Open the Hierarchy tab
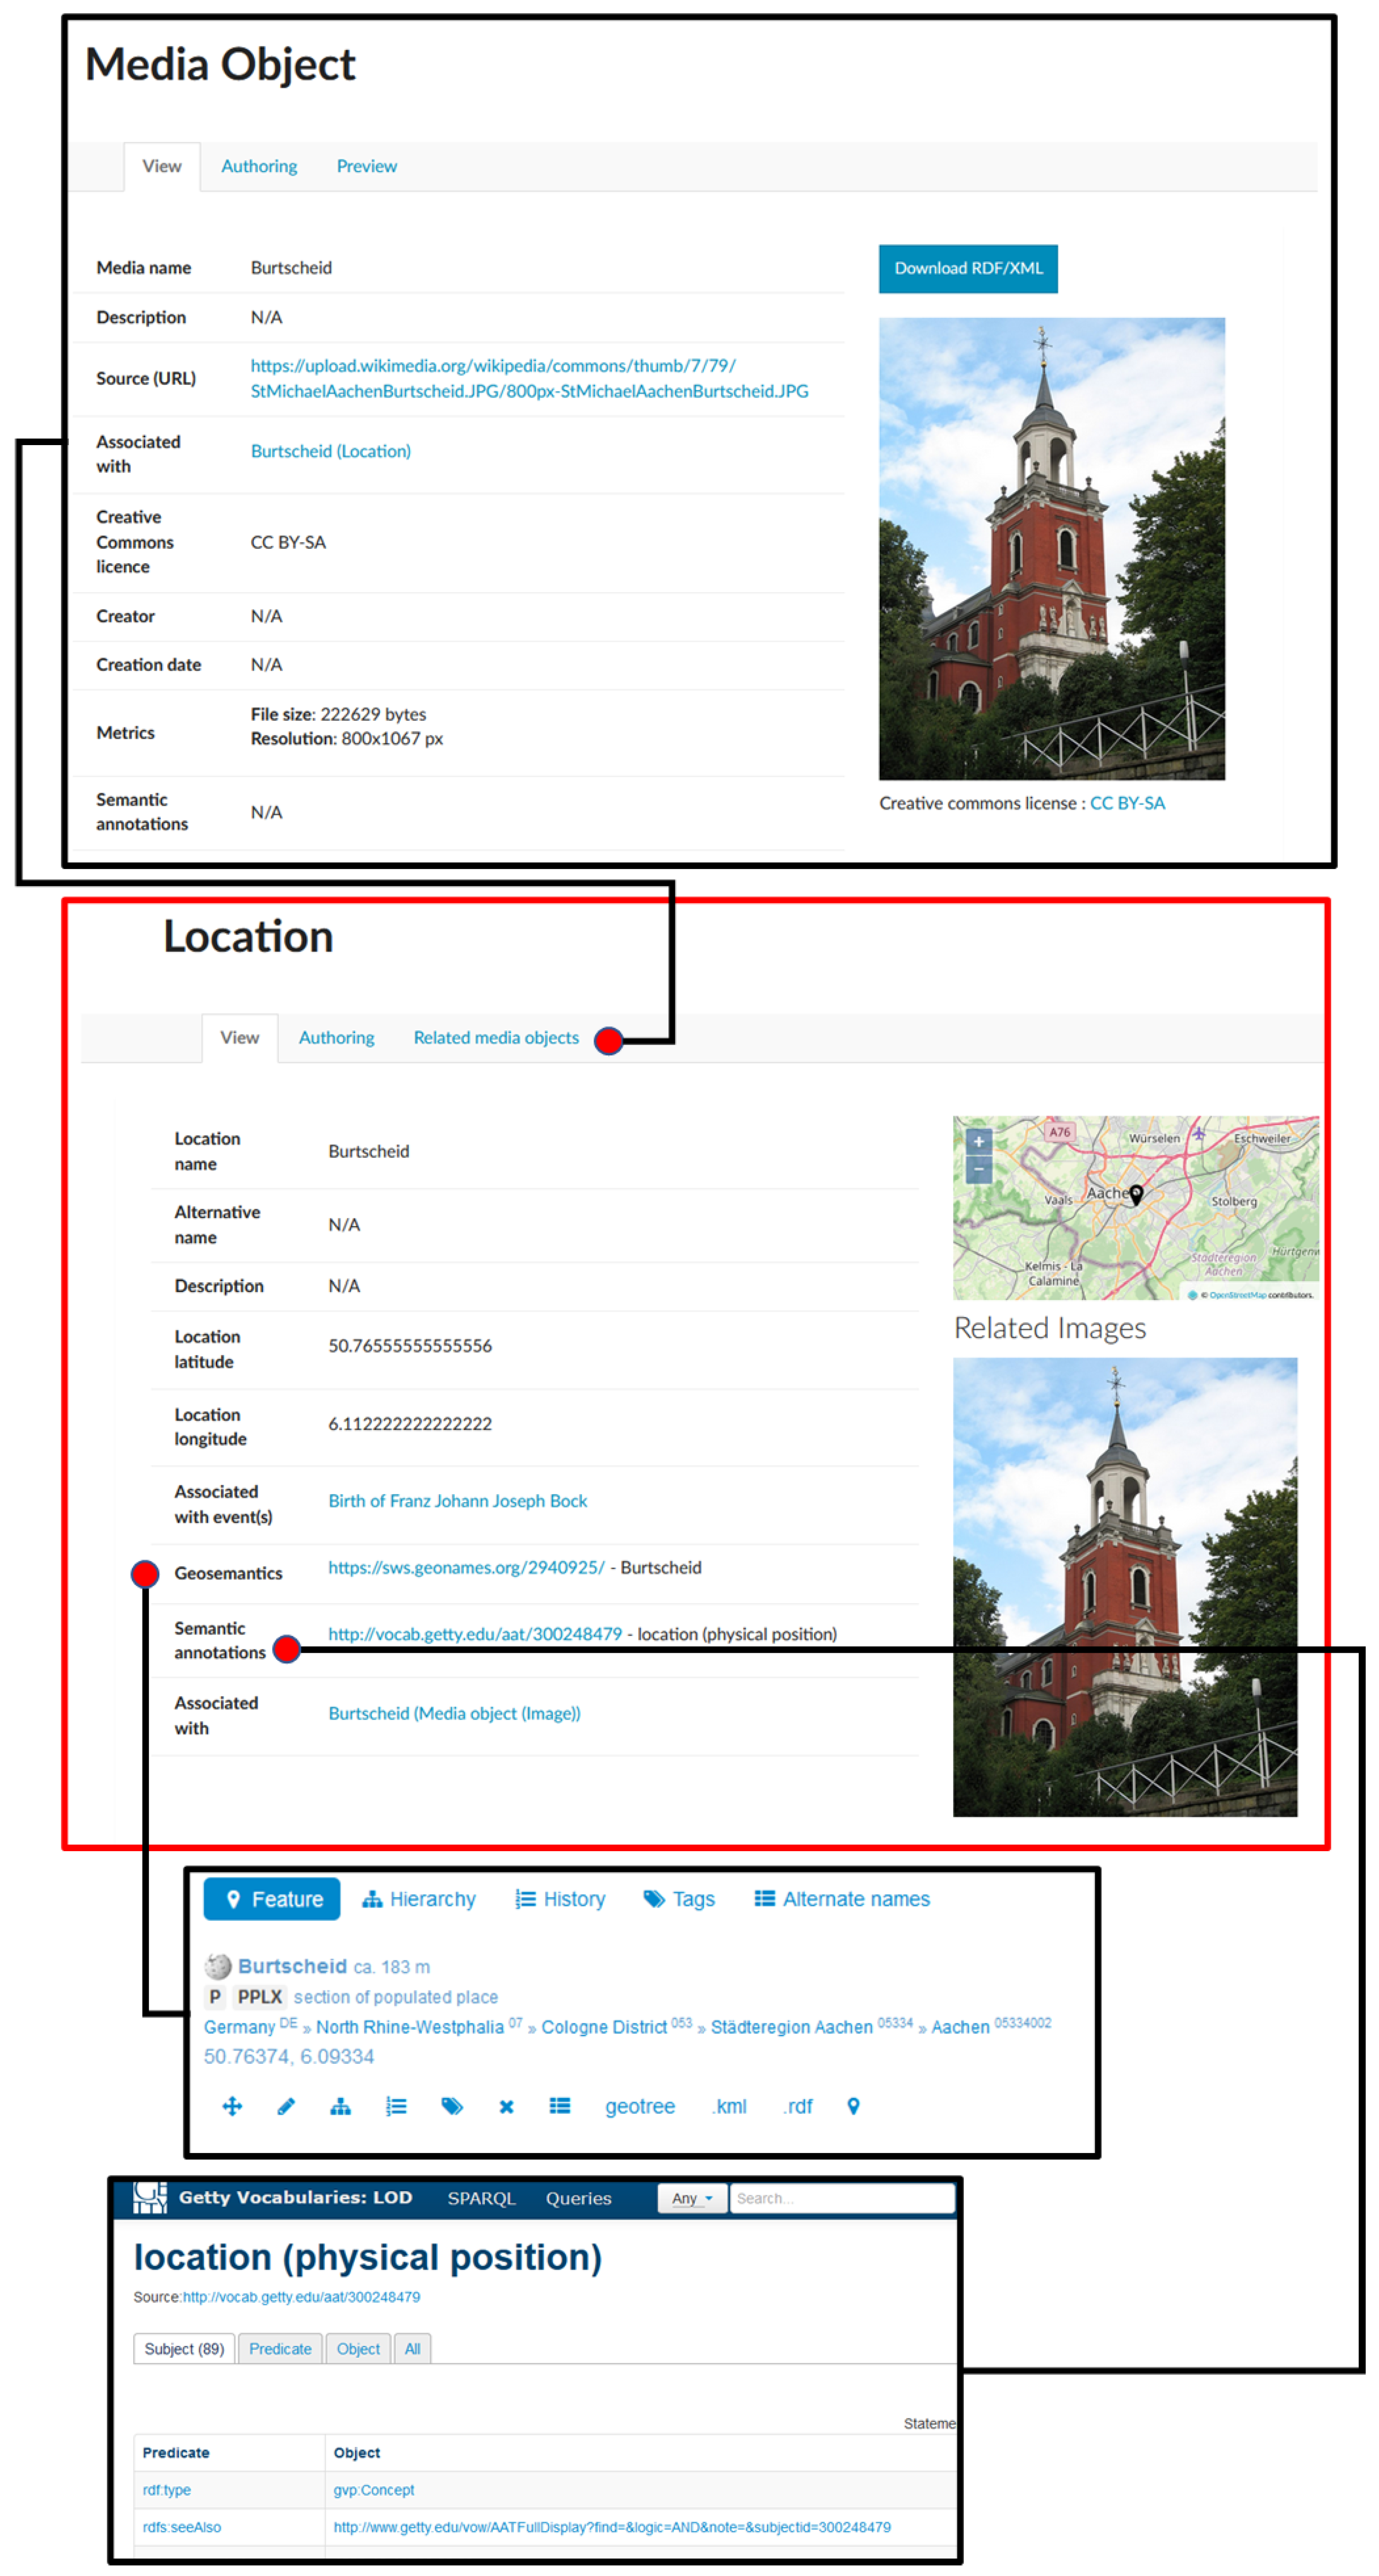The width and height of the screenshot is (1379, 2576). 418,1899
